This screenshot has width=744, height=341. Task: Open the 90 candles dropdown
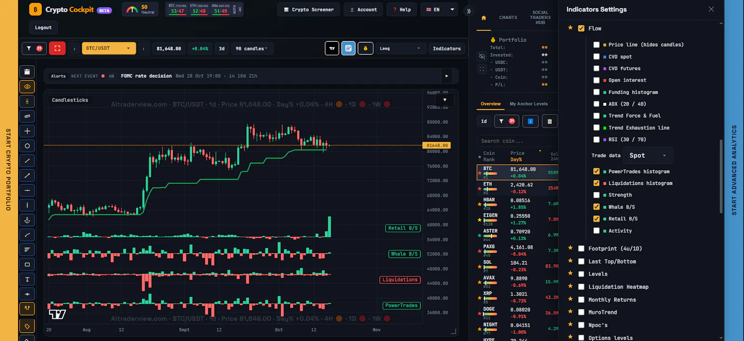[x=252, y=48]
